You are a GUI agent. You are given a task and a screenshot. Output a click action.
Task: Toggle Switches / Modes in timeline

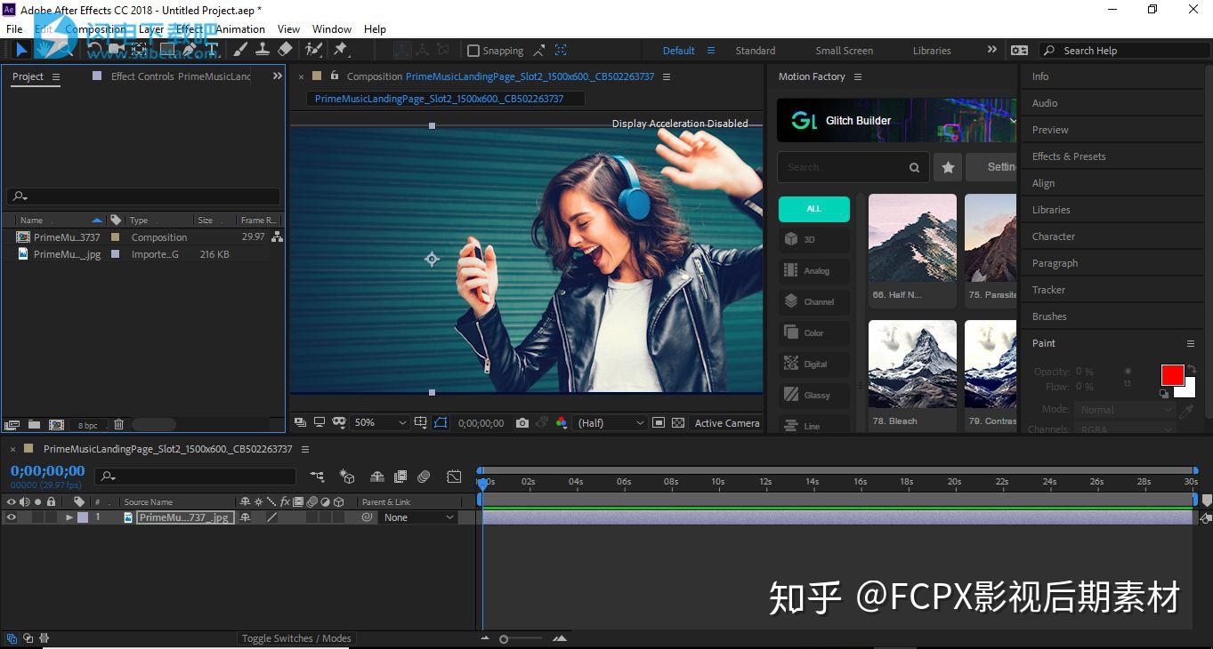pos(297,638)
